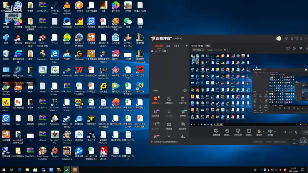Open the Recycle Bin on desktop
The height and width of the screenshot is (173, 308).
click(x=6, y=55)
